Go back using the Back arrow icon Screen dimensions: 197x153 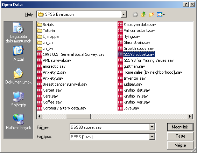point(135,14)
